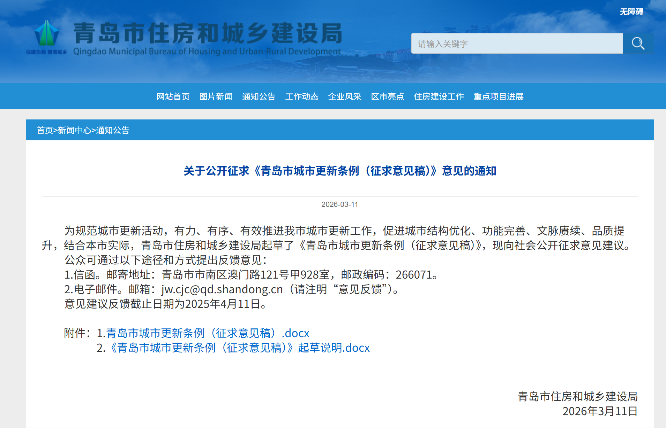
Task: Open the 起草说明.docx attachment link
Action: 240,348
